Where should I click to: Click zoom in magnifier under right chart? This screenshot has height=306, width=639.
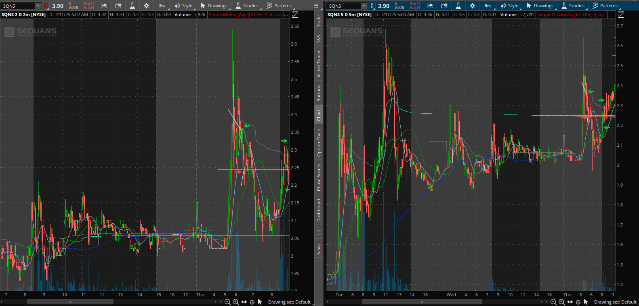click(561, 302)
